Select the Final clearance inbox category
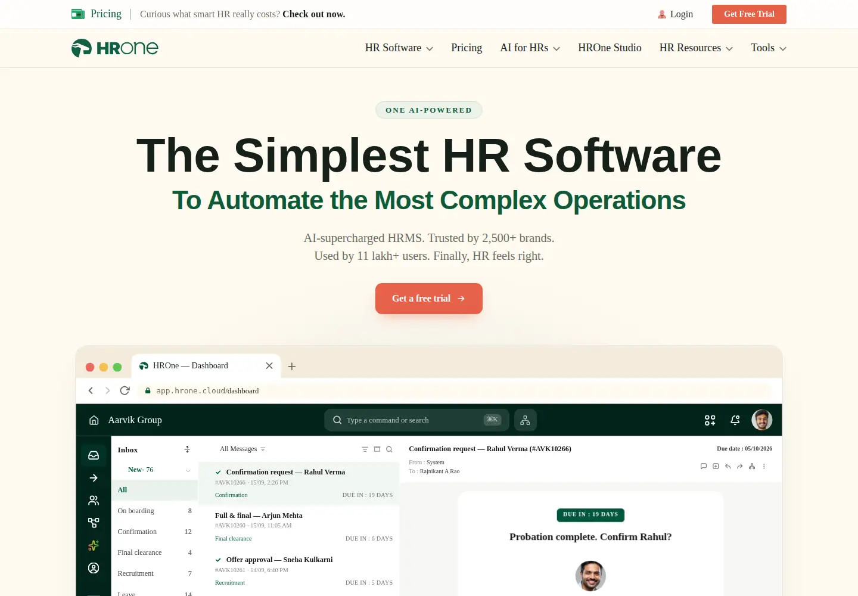The image size is (858, 596). (x=155, y=552)
